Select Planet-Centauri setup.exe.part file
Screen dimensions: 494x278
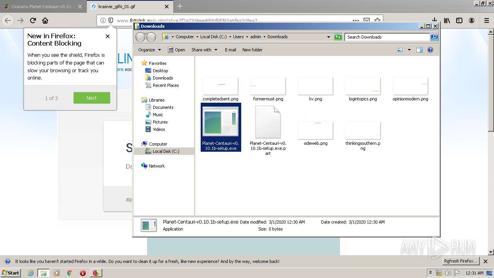point(268,131)
